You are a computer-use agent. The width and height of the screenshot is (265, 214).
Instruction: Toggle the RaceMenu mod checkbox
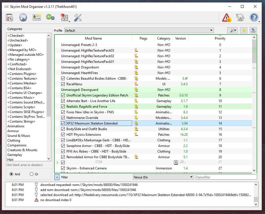[63, 84]
